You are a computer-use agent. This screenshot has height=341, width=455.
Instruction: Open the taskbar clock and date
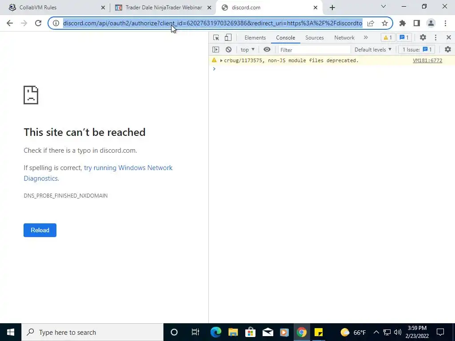click(x=417, y=332)
